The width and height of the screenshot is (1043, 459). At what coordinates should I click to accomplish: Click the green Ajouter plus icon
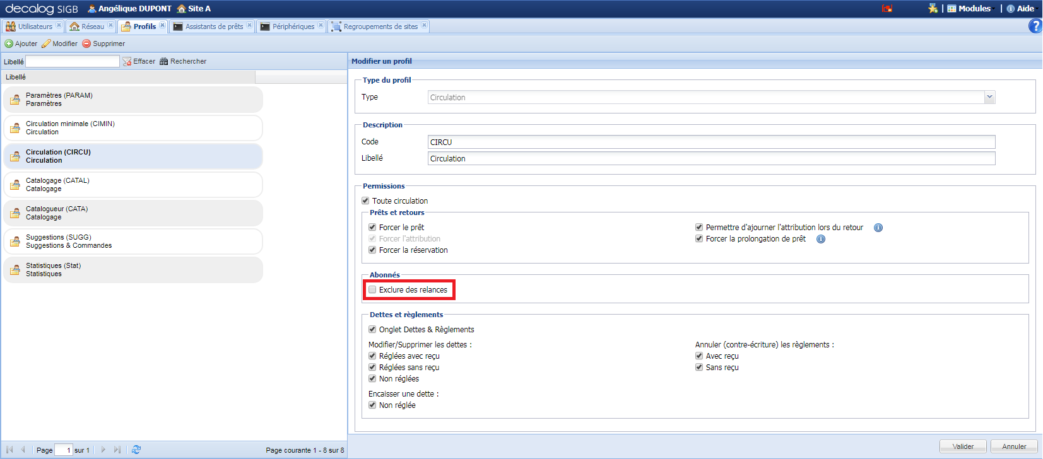pos(9,44)
